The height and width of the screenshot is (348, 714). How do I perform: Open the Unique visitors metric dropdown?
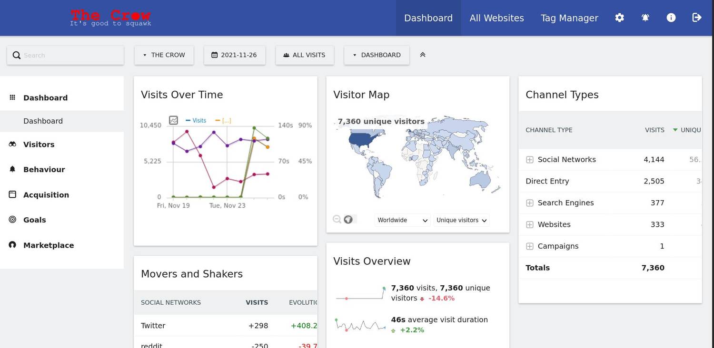click(461, 220)
